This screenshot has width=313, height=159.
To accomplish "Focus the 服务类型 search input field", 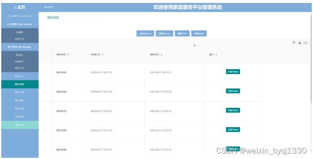I will pyautogui.click(x=81, y=17).
